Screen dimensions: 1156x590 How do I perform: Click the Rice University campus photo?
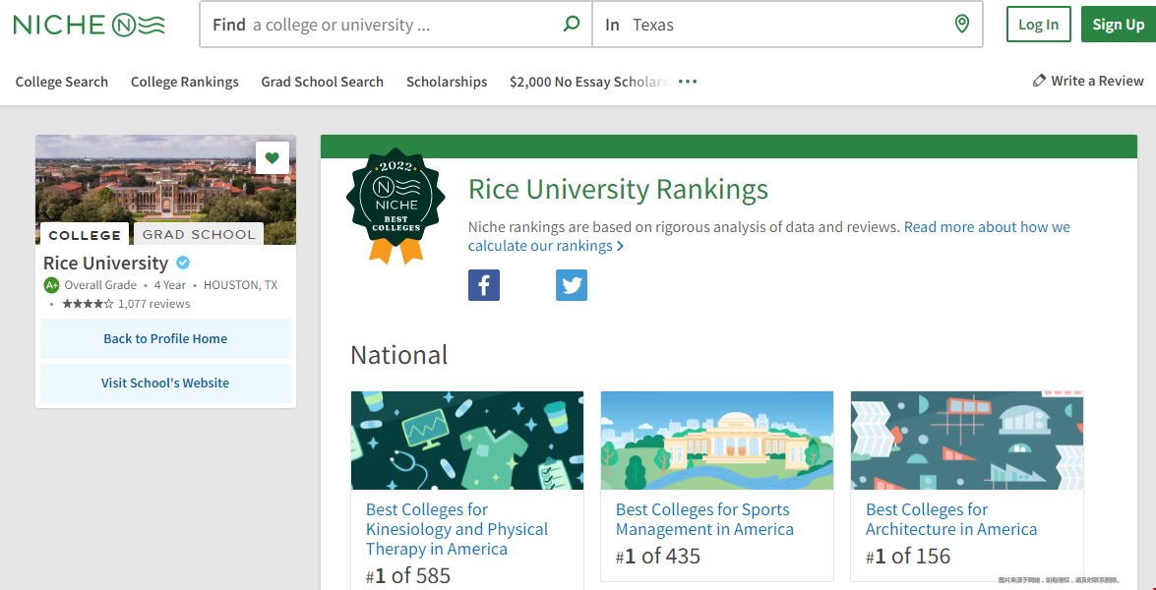[x=166, y=190]
